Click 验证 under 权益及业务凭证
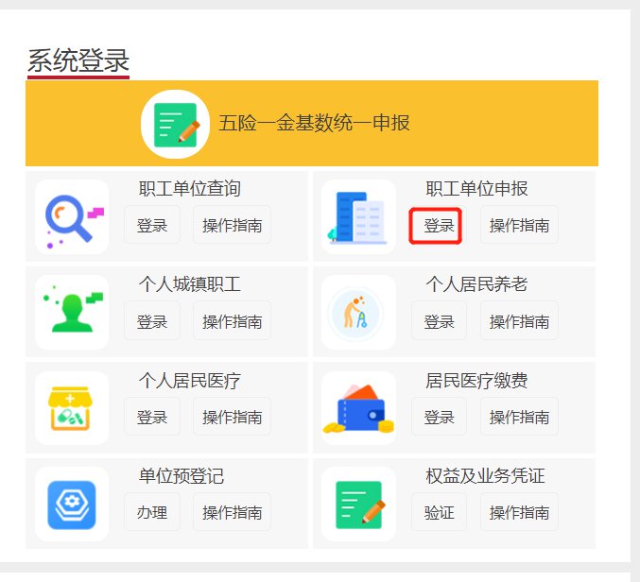The height and width of the screenshot is (582, 640). point(439,512)
